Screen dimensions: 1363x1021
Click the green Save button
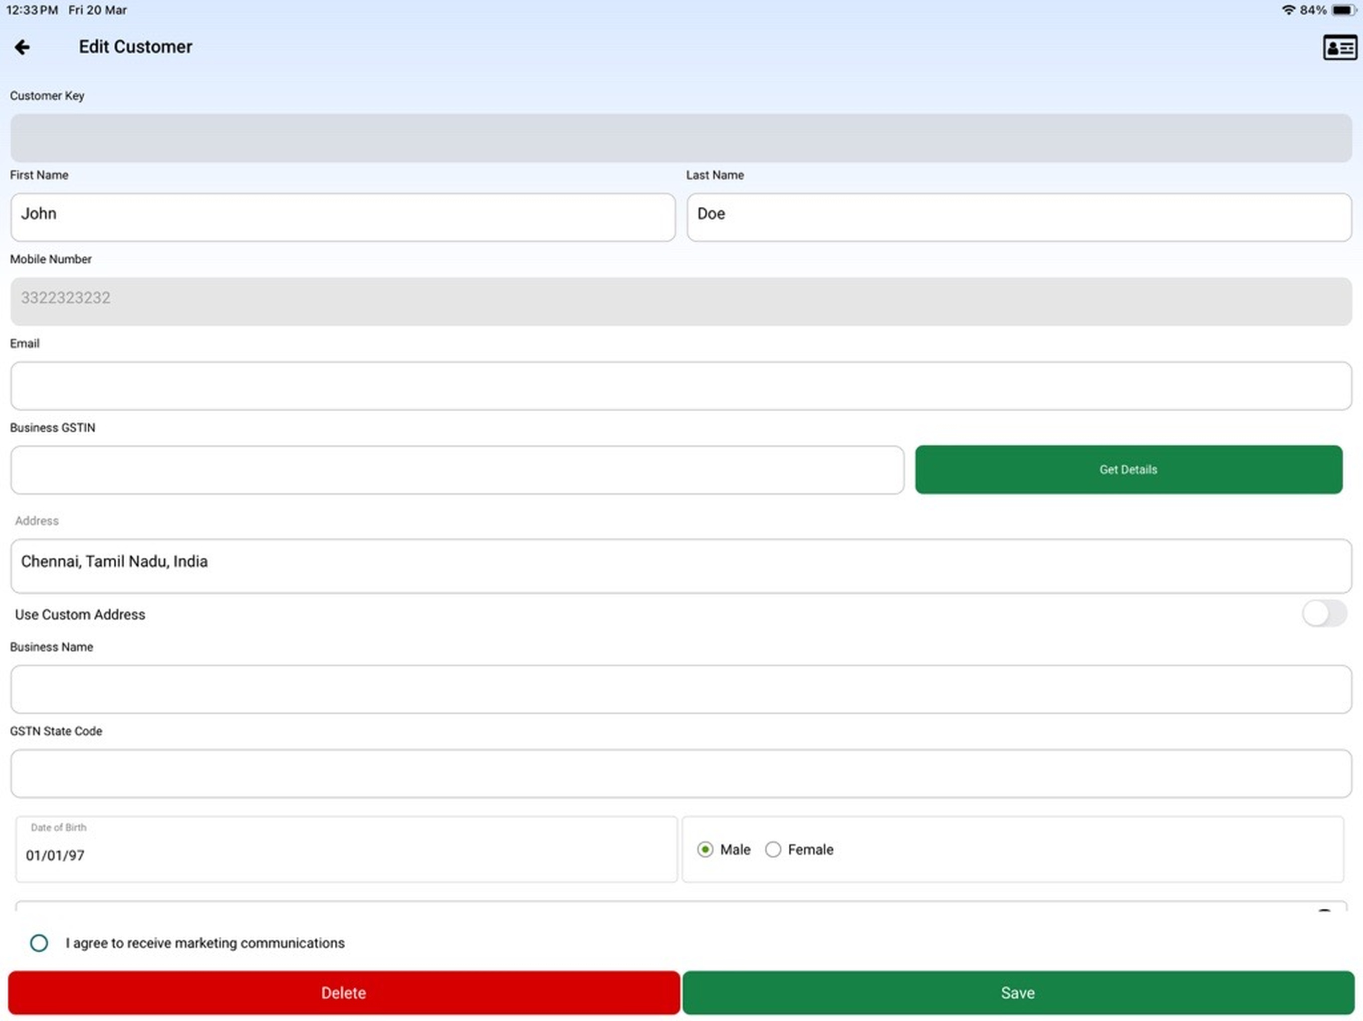1018,993
